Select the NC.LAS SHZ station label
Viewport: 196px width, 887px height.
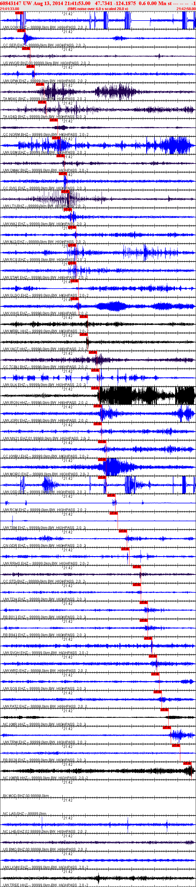pyautogui.click(x=13, y=814)
